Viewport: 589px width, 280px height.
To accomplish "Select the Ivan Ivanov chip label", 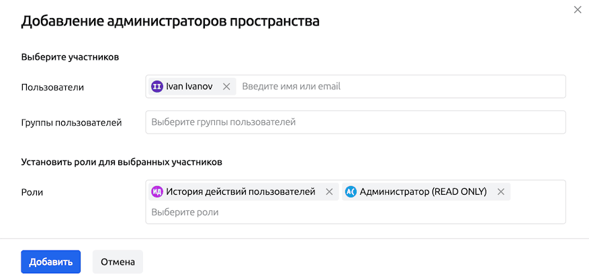I will (x=190, y=87).
